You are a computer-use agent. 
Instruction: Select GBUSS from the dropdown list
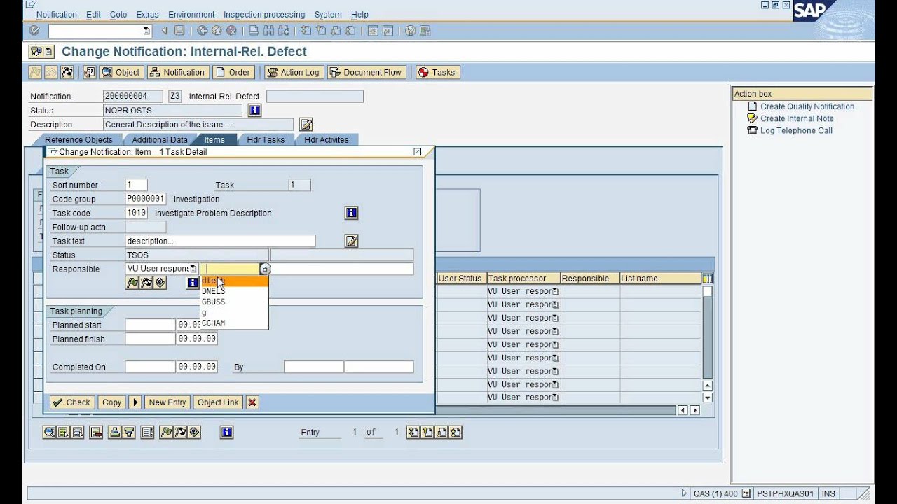coord(234,302)
